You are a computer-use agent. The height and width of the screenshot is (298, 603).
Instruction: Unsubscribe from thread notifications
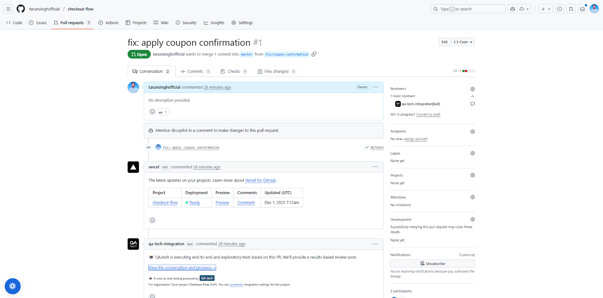pyautogui.click(x=432, y=264)
